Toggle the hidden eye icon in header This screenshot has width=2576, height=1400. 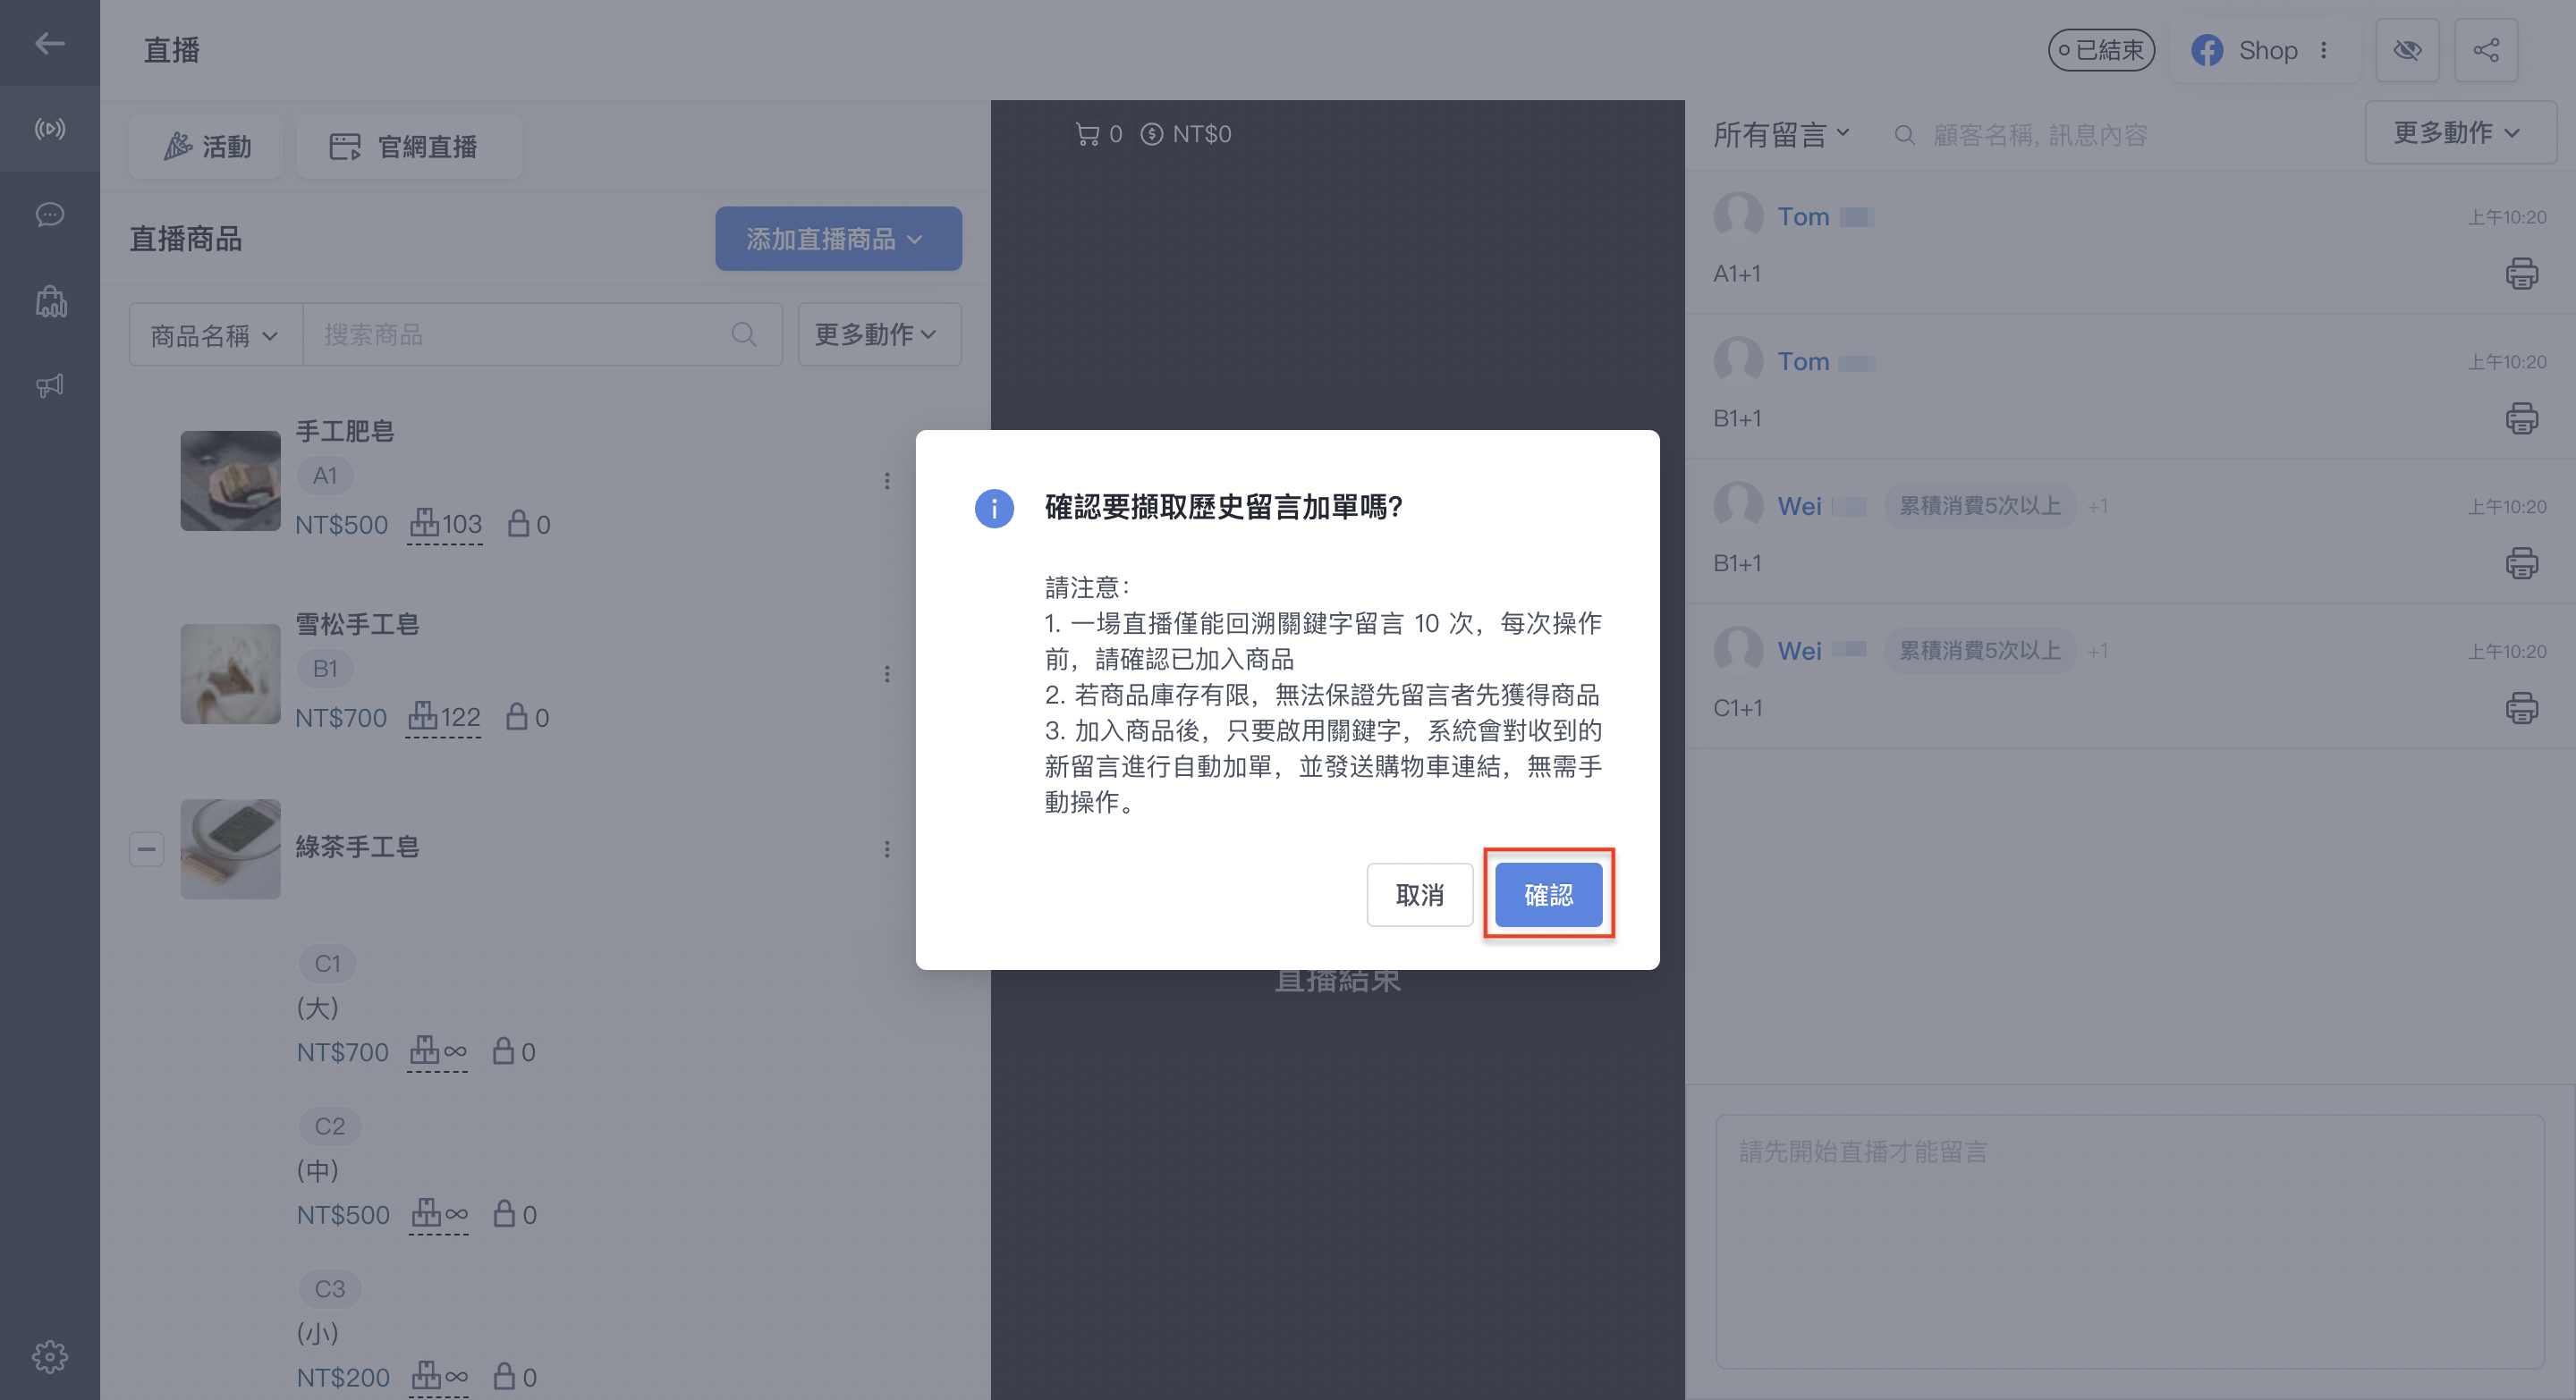click(2407, 50)
